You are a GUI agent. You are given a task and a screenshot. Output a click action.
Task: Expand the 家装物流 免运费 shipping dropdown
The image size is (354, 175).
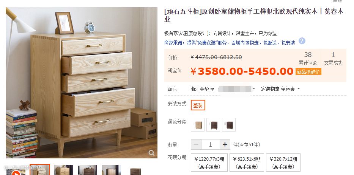pyautogui.click(x=281, y=89)
